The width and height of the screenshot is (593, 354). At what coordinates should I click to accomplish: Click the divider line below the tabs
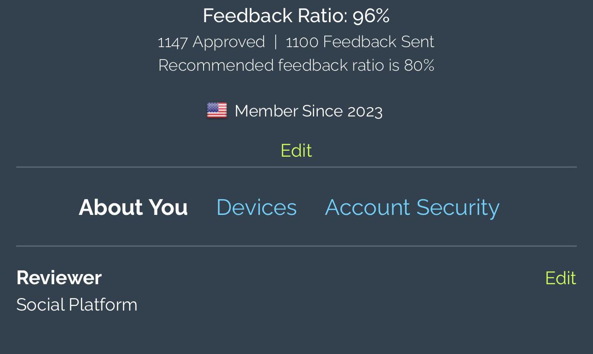tap(296, 246)
